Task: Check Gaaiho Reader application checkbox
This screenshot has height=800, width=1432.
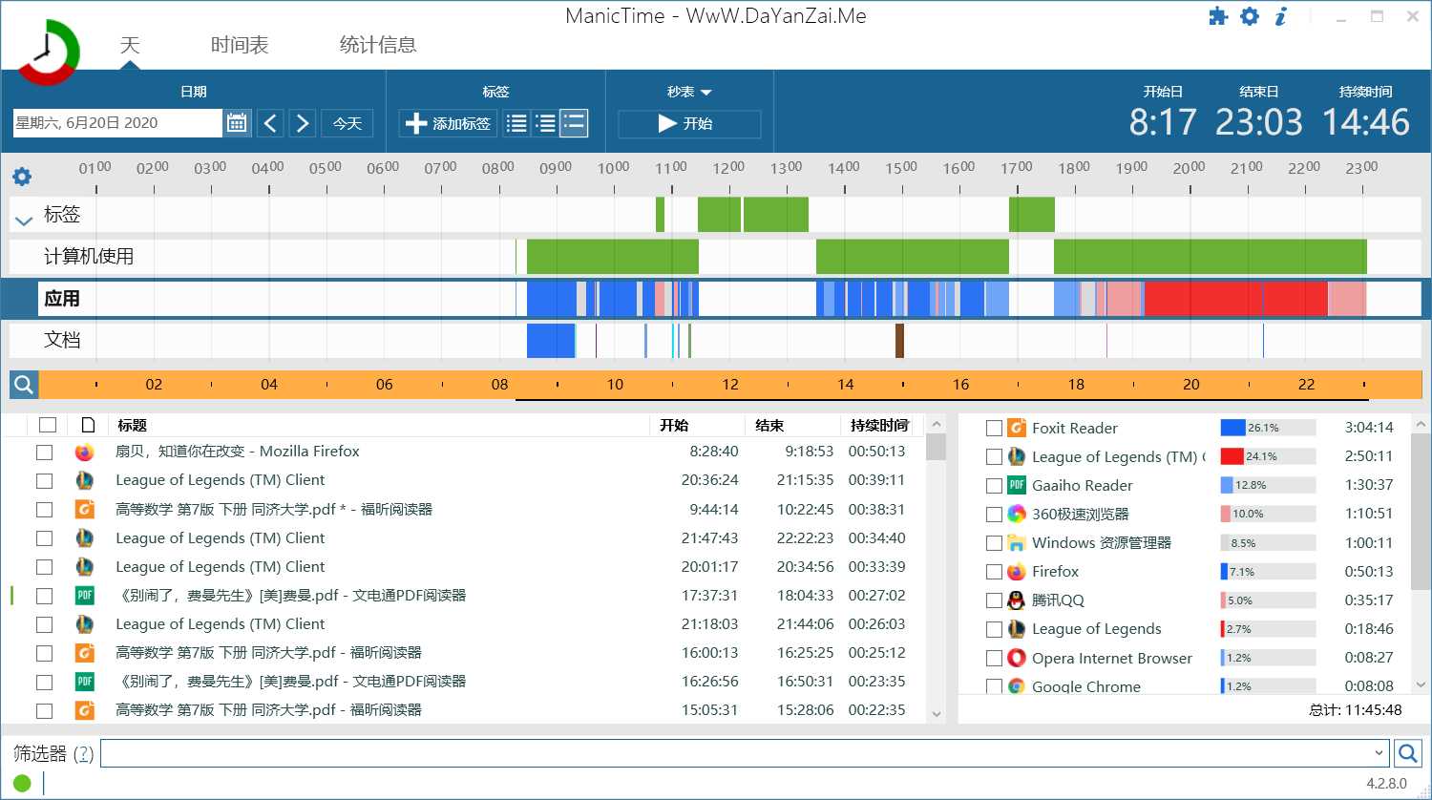Action: pyautogui.click(x=994, y=485)
